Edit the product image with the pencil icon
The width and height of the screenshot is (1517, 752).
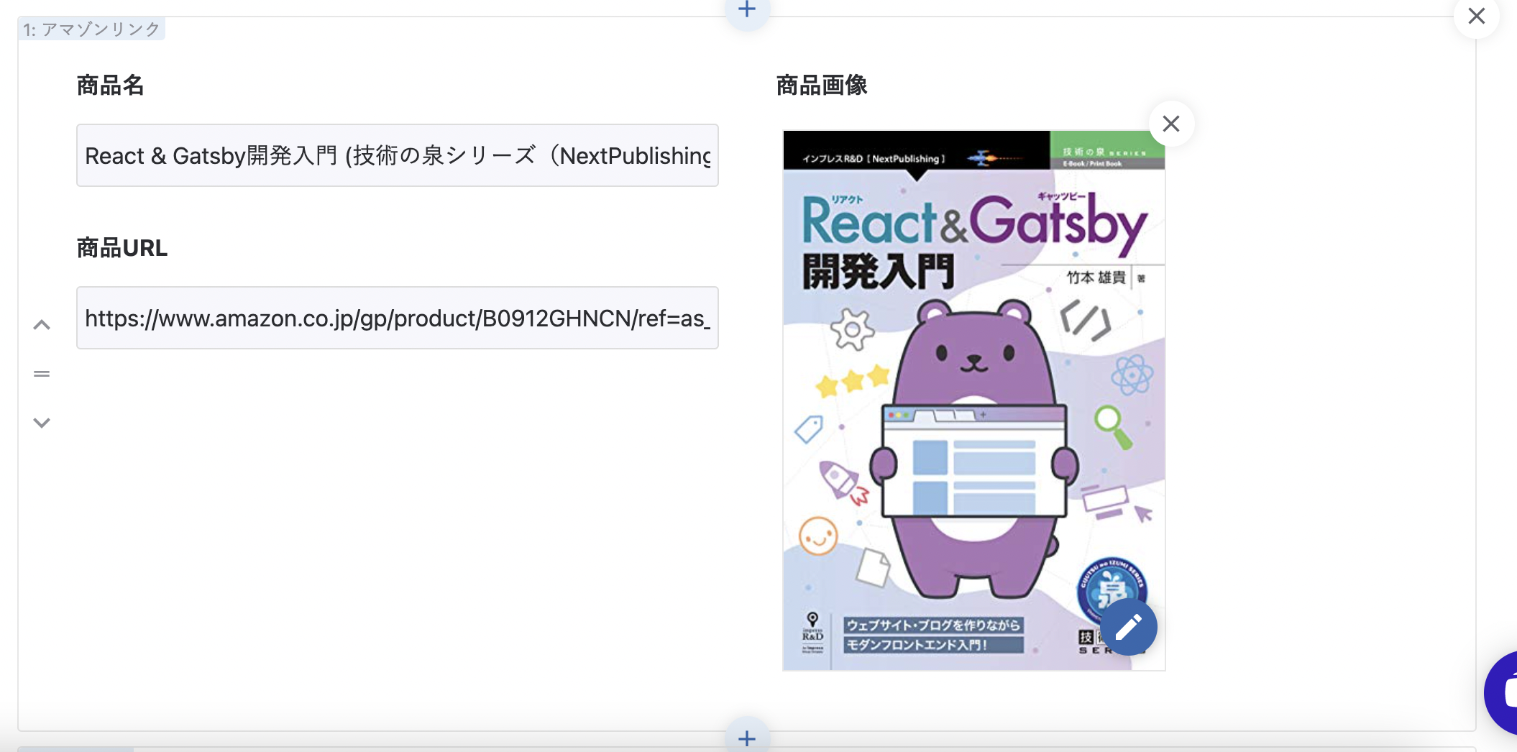click(x=1128, y=627)
